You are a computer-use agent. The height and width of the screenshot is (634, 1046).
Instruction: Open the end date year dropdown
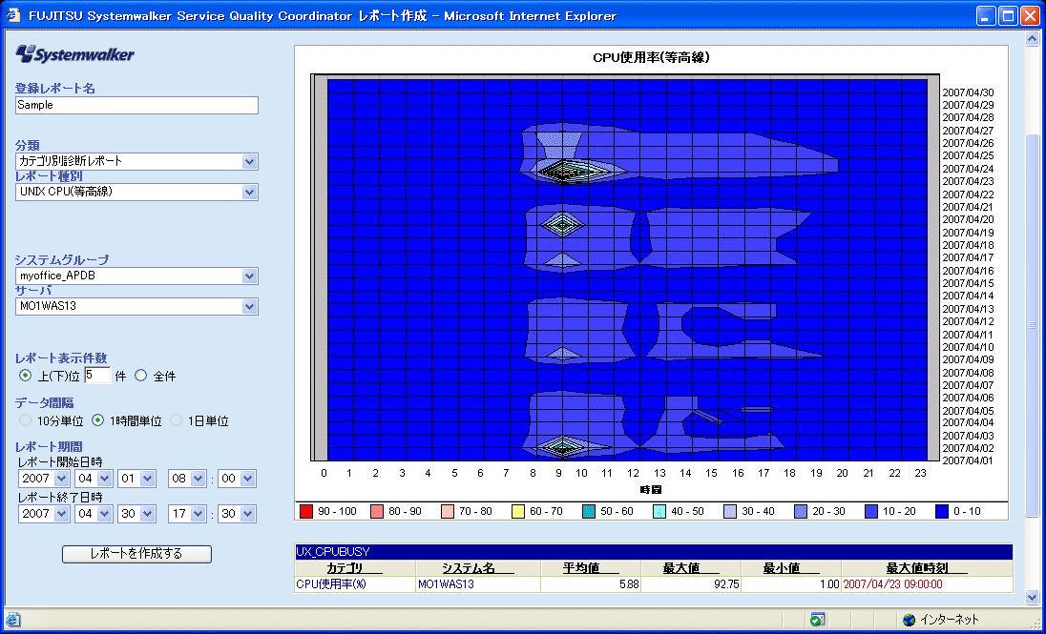pos(61,514)
